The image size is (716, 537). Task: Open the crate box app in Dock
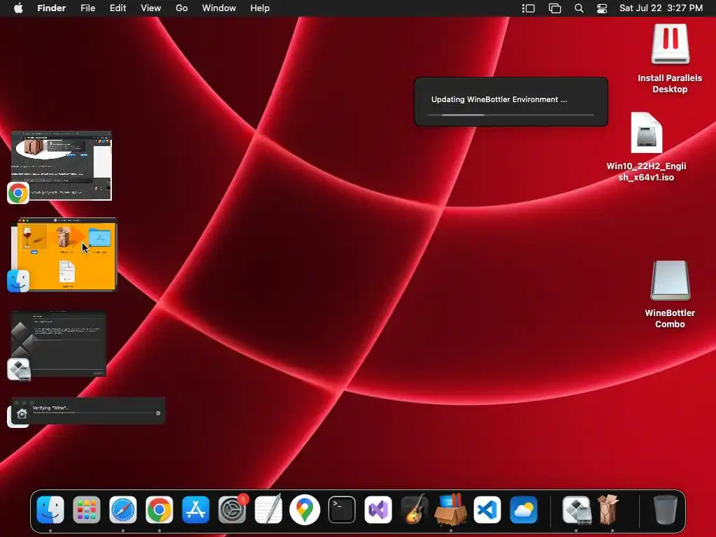[x=451, y=509]
